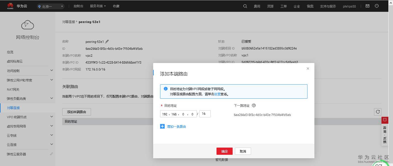Image resolution: width=393 pixels, height=166 pixels.
Task: Open the 工单 menu
Action: [x=283, y=6]
